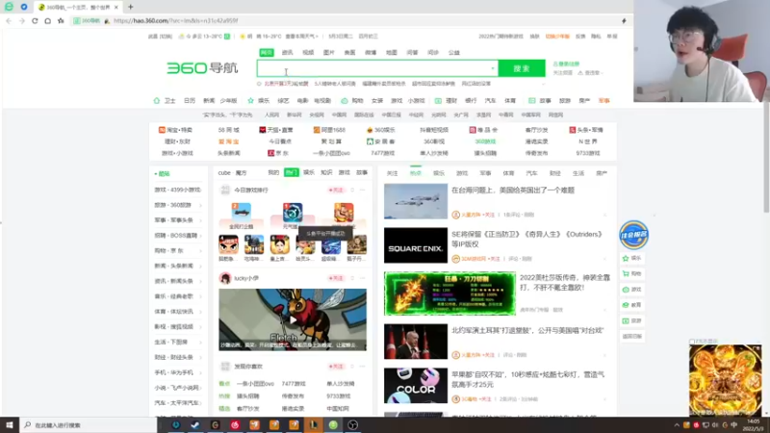Click the green 搜索 button
This screenshot has width=770, height=433.
click(522, 68)
